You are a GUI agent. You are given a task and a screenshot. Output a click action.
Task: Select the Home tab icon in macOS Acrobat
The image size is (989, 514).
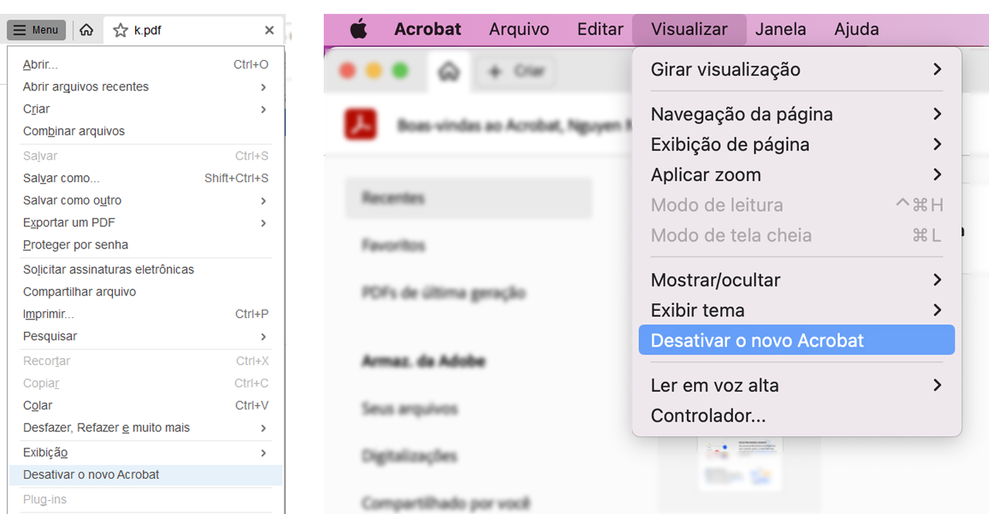pos(450,71)
